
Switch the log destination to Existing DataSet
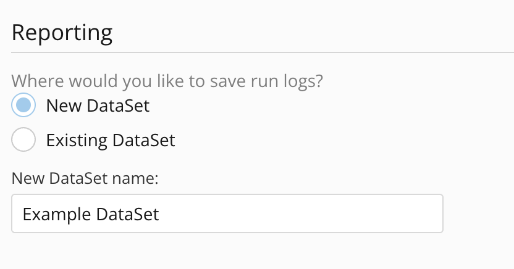point(23,140)
